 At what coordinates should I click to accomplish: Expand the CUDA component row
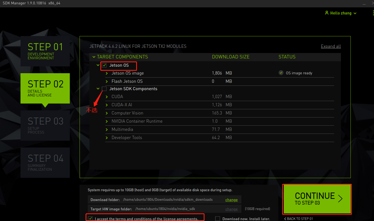pyautogui.click(x=107, y=97)
